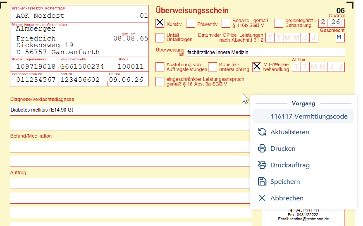Click the AOK Nordost Kostenträger text

(40, 16)
